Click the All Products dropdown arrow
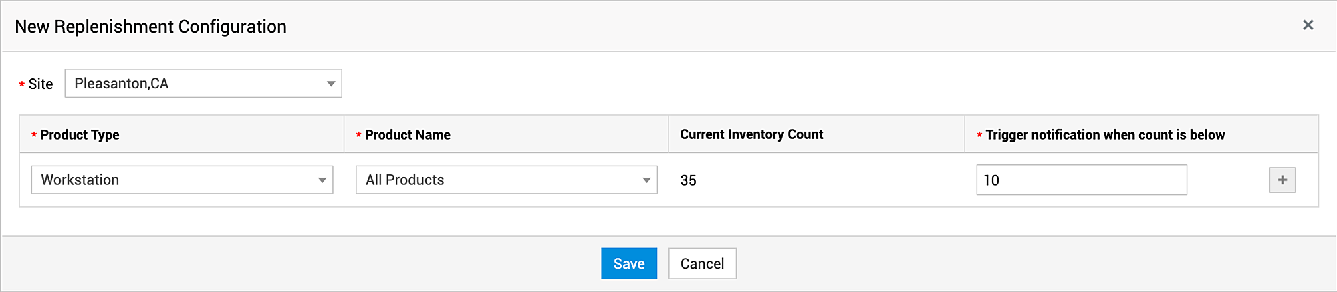The height and width of the screenshot is (292, 1337). pos(646,180)
